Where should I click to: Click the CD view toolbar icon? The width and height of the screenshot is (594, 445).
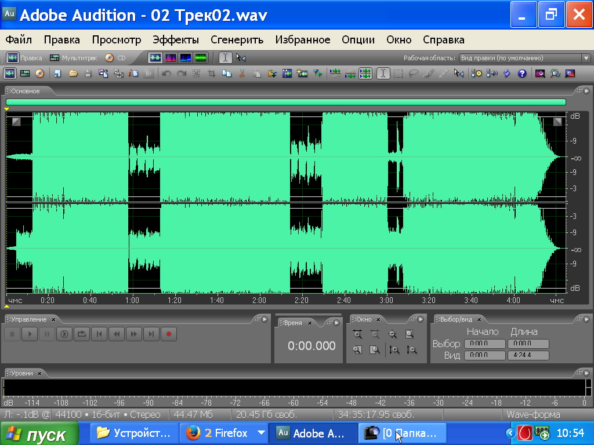(40, 74)
